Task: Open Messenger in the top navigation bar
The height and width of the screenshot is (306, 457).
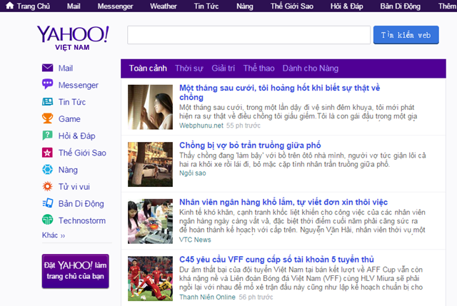Action: [x=115, y=6]
